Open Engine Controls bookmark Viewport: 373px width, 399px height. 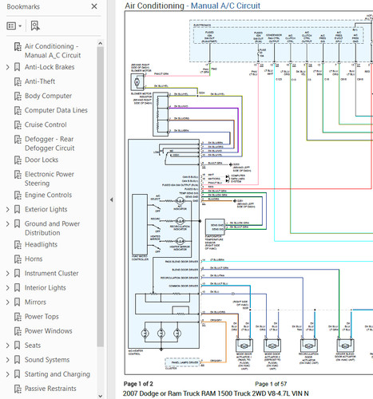(x=48, y=195)
